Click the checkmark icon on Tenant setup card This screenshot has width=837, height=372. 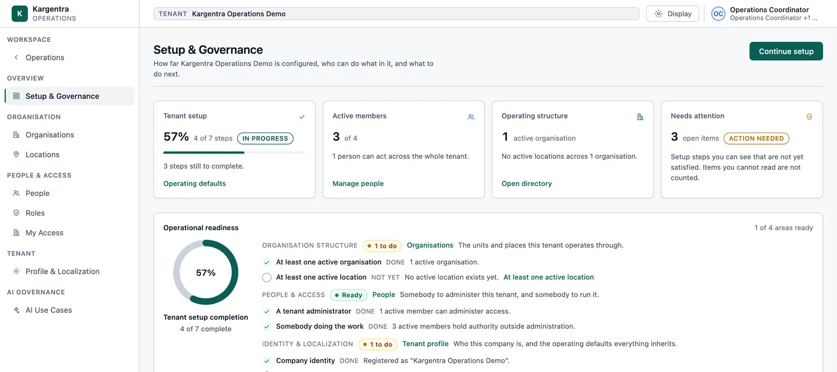tap(302, 117)
